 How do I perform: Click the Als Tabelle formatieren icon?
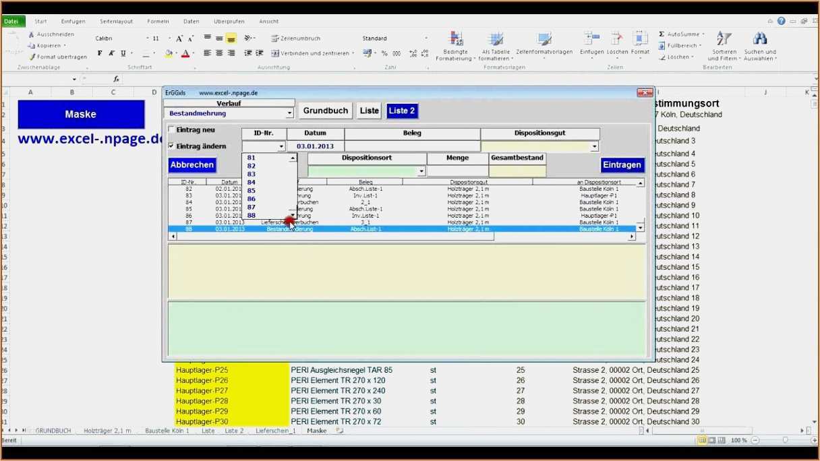coord(494,40)
